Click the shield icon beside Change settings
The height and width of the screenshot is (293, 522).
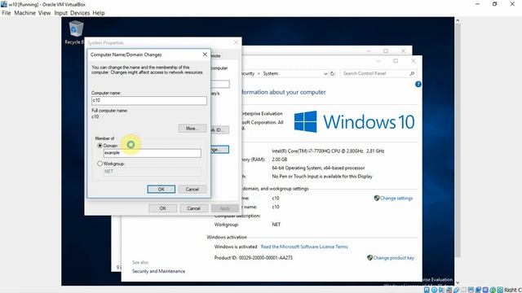(377, 198)
